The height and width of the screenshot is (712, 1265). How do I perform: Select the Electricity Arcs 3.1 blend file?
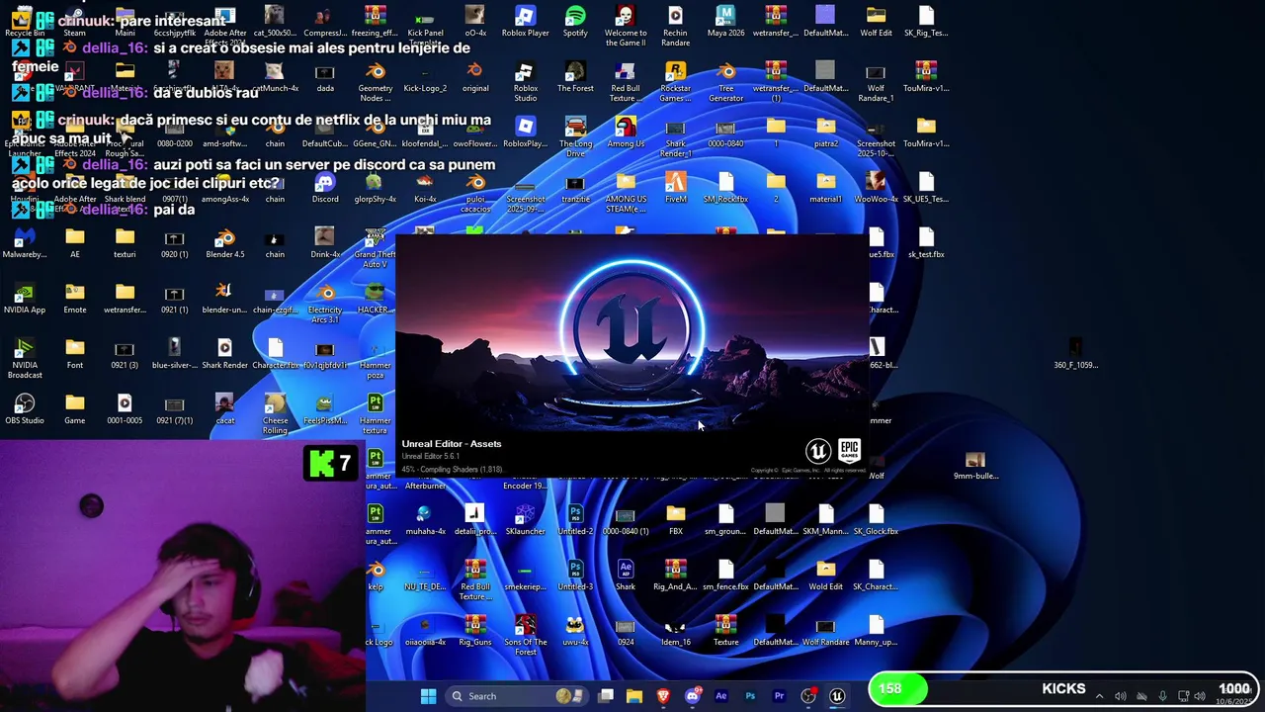(325, 303)
